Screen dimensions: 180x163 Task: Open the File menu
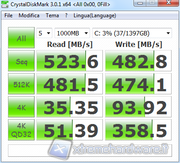[x=8, y=16]
